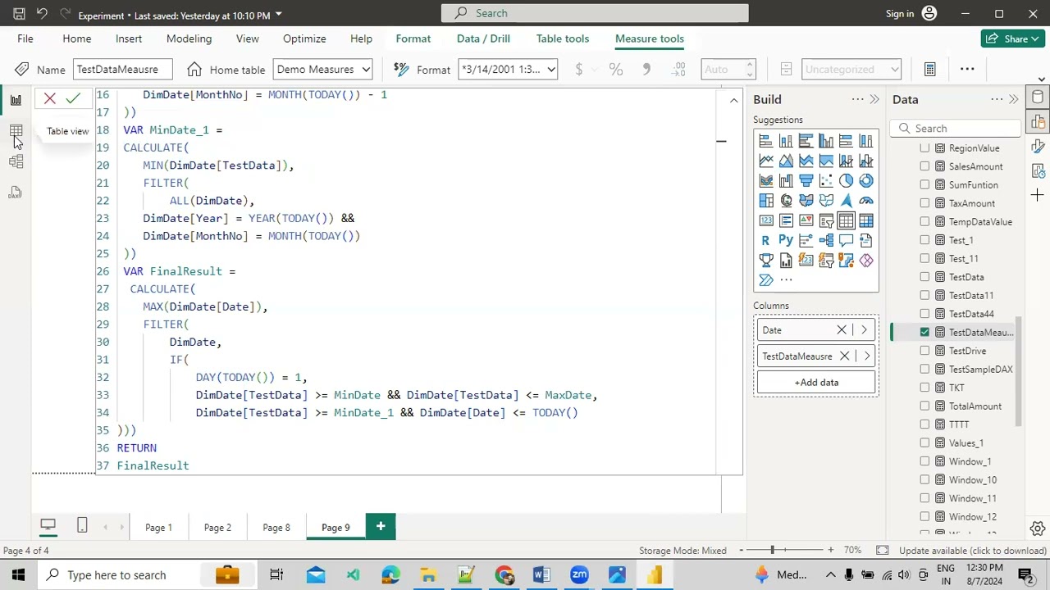
Task: Open the Data / Drill tab
Action: pos(483,39)
